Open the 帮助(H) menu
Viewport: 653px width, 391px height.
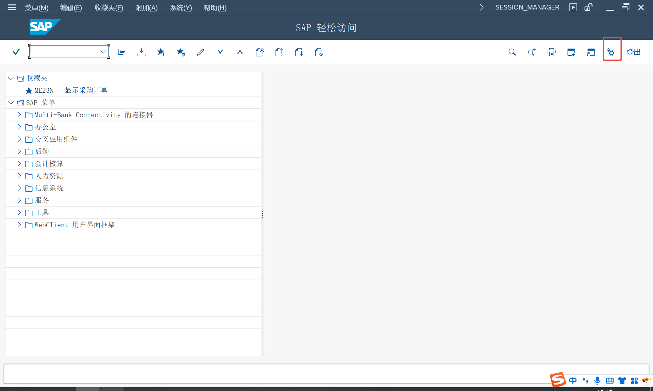[x=215, y=8]
